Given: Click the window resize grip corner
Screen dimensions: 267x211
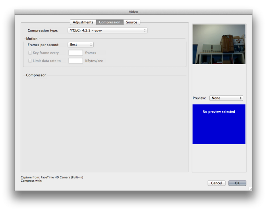Looking at the screenshot, I should (x=250, y=189).
